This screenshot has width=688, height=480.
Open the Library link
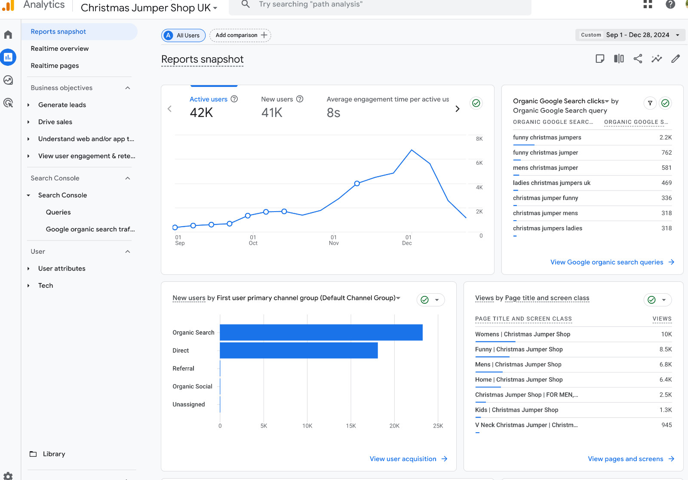(x=54, y=454)
